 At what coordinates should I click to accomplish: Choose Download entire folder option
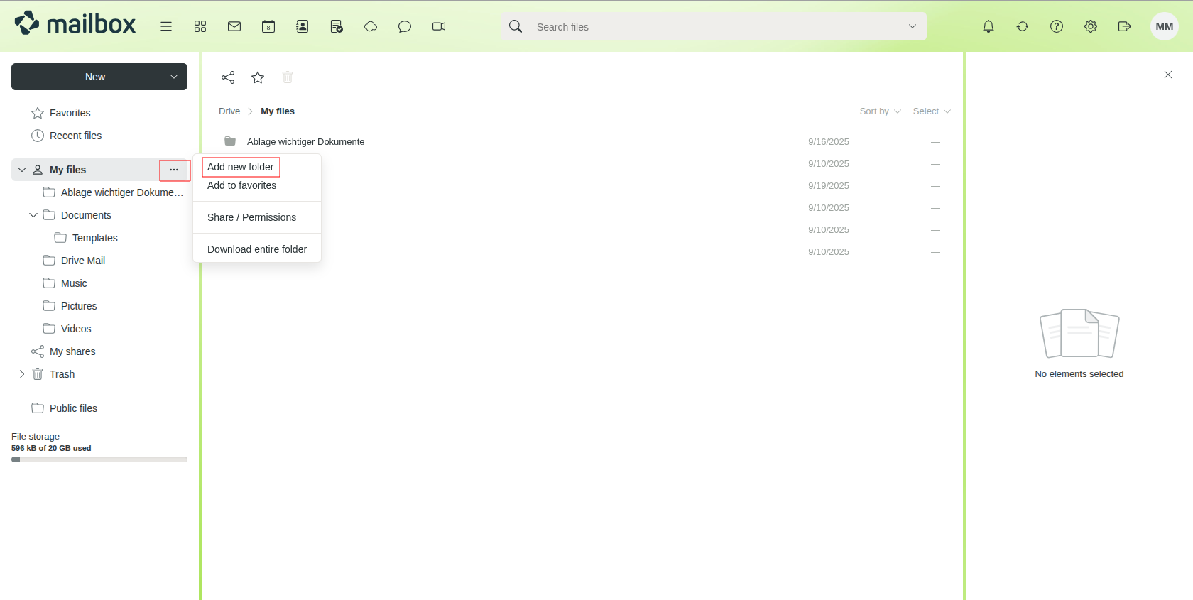coord(257,249)
